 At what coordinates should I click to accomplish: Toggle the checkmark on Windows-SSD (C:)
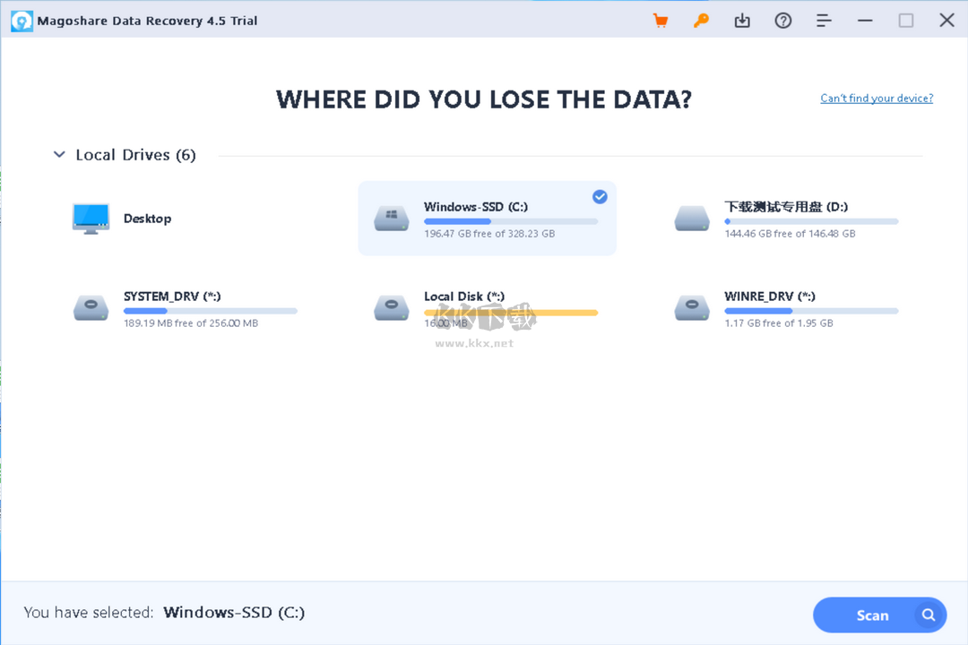pos(600,197)
